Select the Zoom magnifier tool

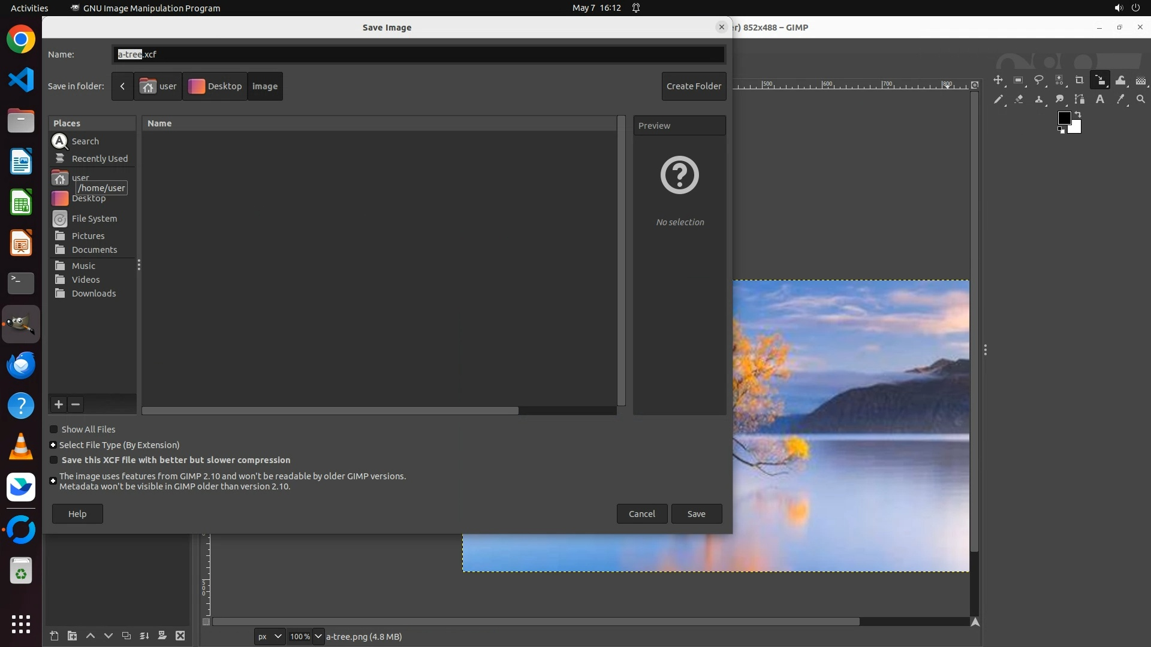1141,99
